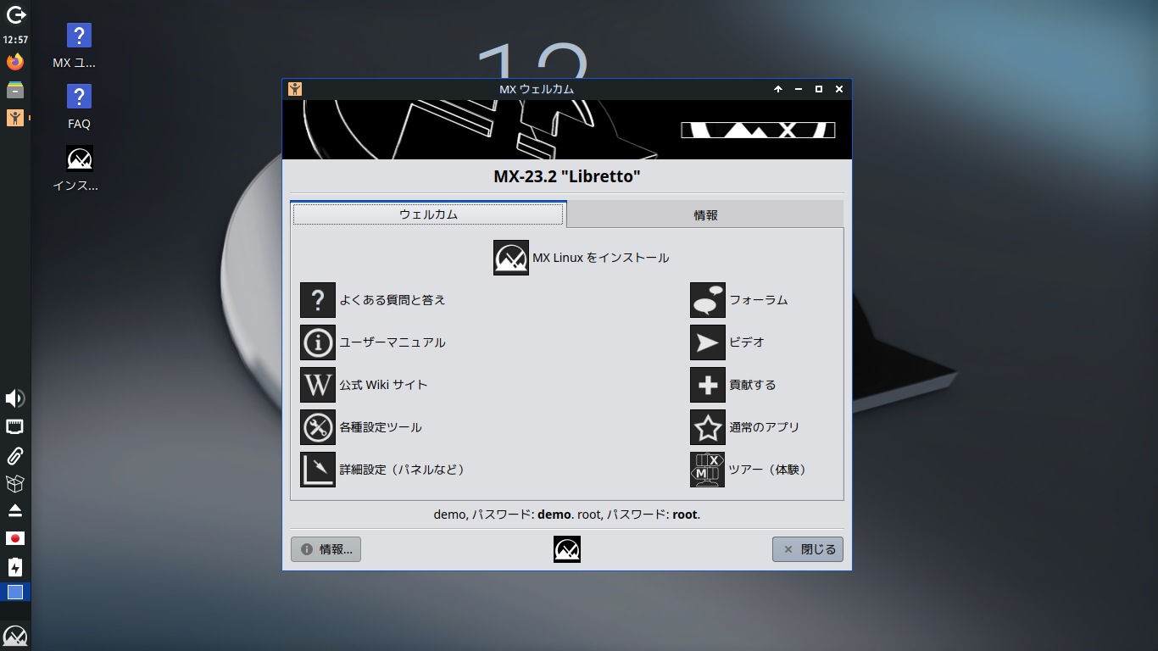Screen dimensions: 1158x651
Task: Minimize the MX ウェルカム window
Action: [799, 89]
